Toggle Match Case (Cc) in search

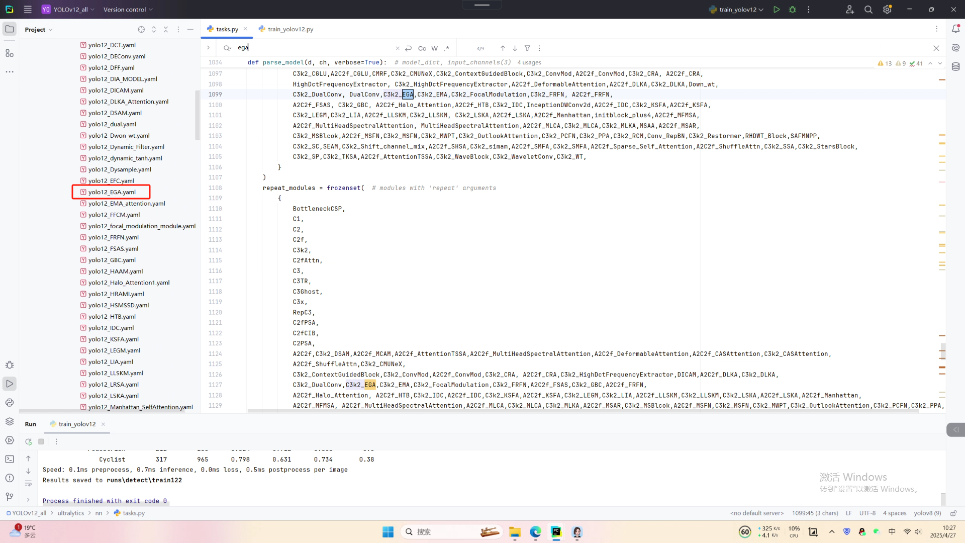422,48
